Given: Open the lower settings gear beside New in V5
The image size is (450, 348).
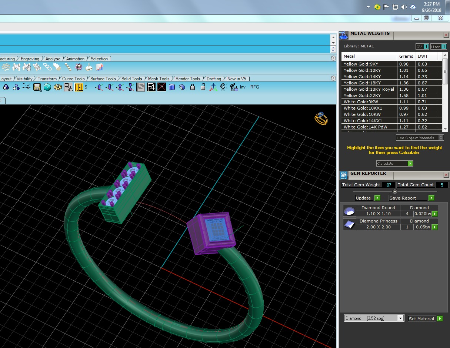Looking at the screenshot, I should coord(333,78).
